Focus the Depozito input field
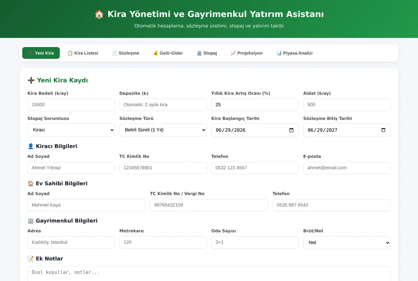Screen dimensions: 418x281 pyautogui.click(x=163, y=105)
